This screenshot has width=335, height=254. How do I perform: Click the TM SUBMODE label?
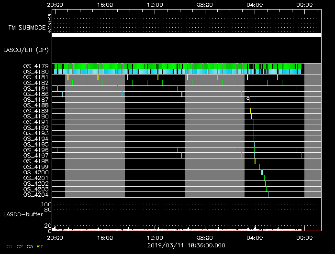(x=26, y=27)
